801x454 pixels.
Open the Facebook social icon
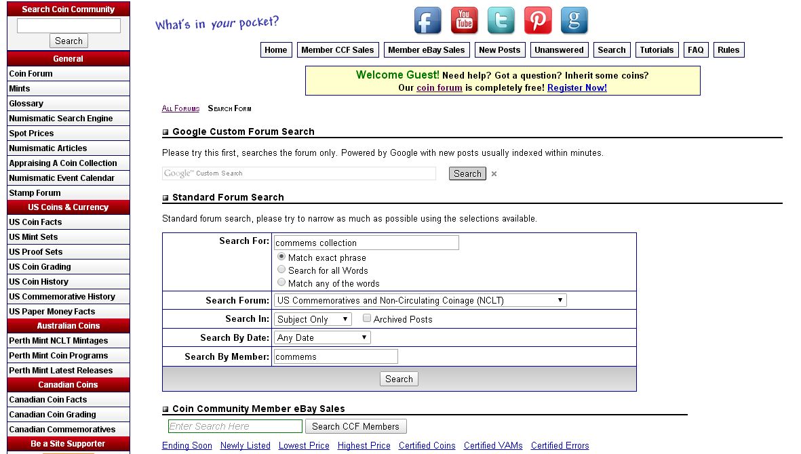pos(427,20)
